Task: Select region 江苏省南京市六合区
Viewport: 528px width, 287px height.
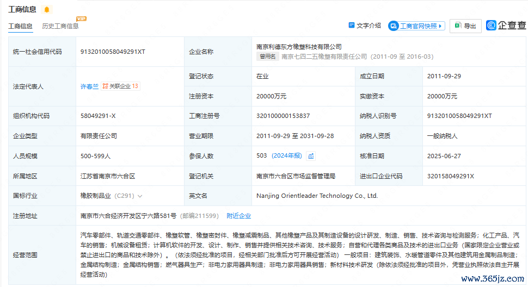Action: pos(108,176)
